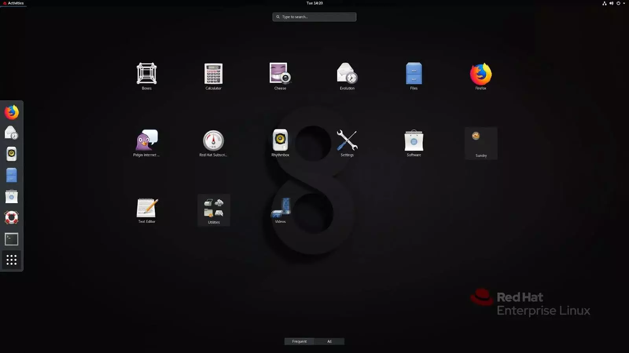
Task: Click Firefox in the dock
Action: point(11,112)
